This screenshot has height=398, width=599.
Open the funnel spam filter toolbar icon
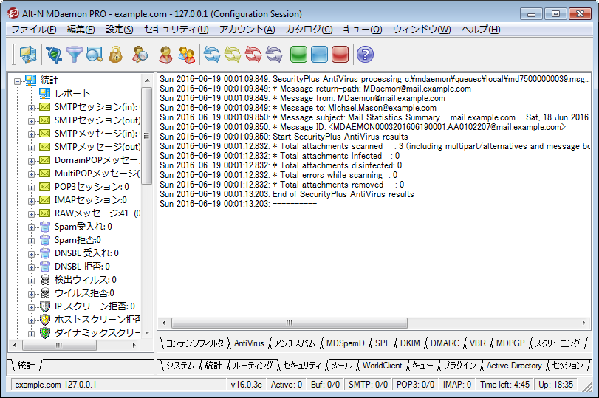pyautogui.click(x=74, y=54)
